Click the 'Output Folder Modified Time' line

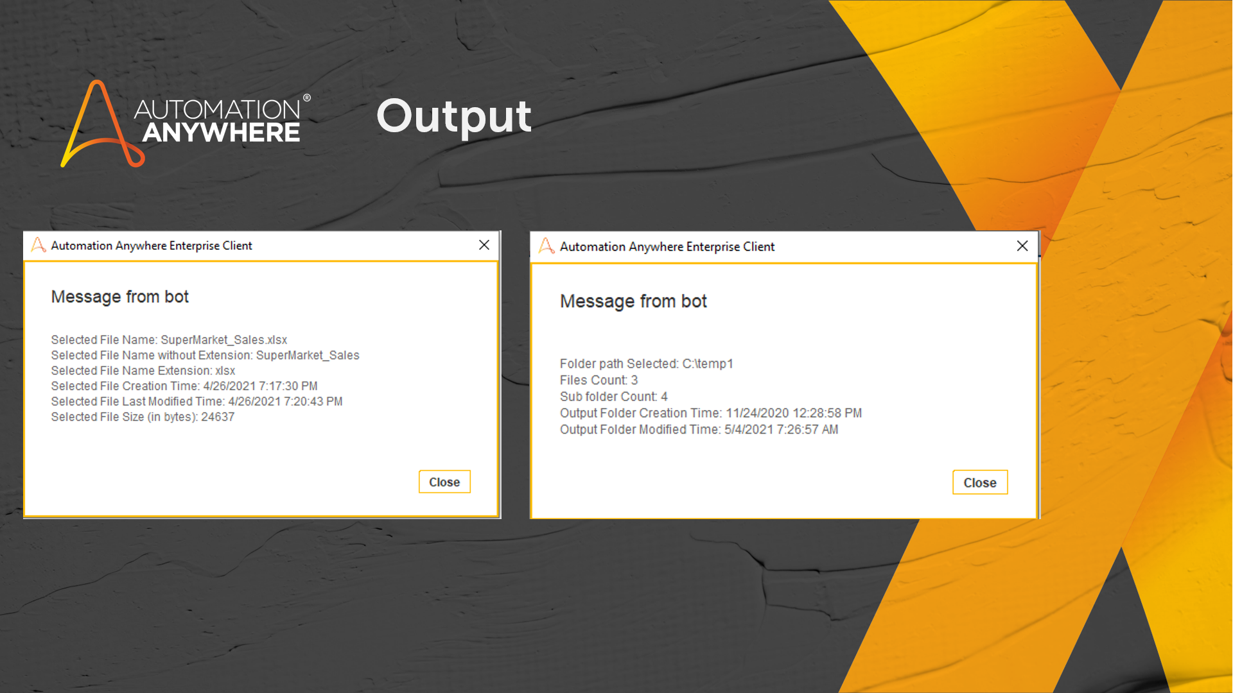pos(699,430)
